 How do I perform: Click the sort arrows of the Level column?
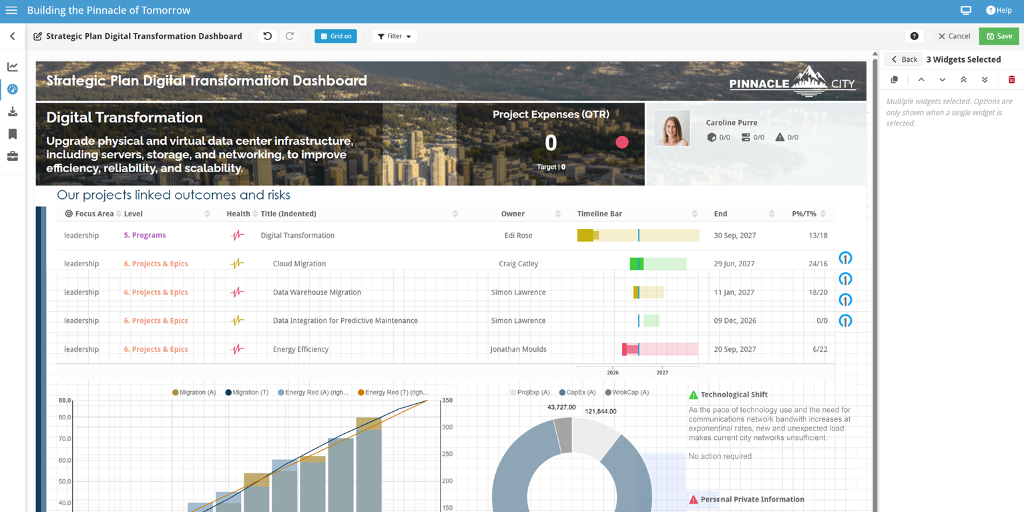207,214
